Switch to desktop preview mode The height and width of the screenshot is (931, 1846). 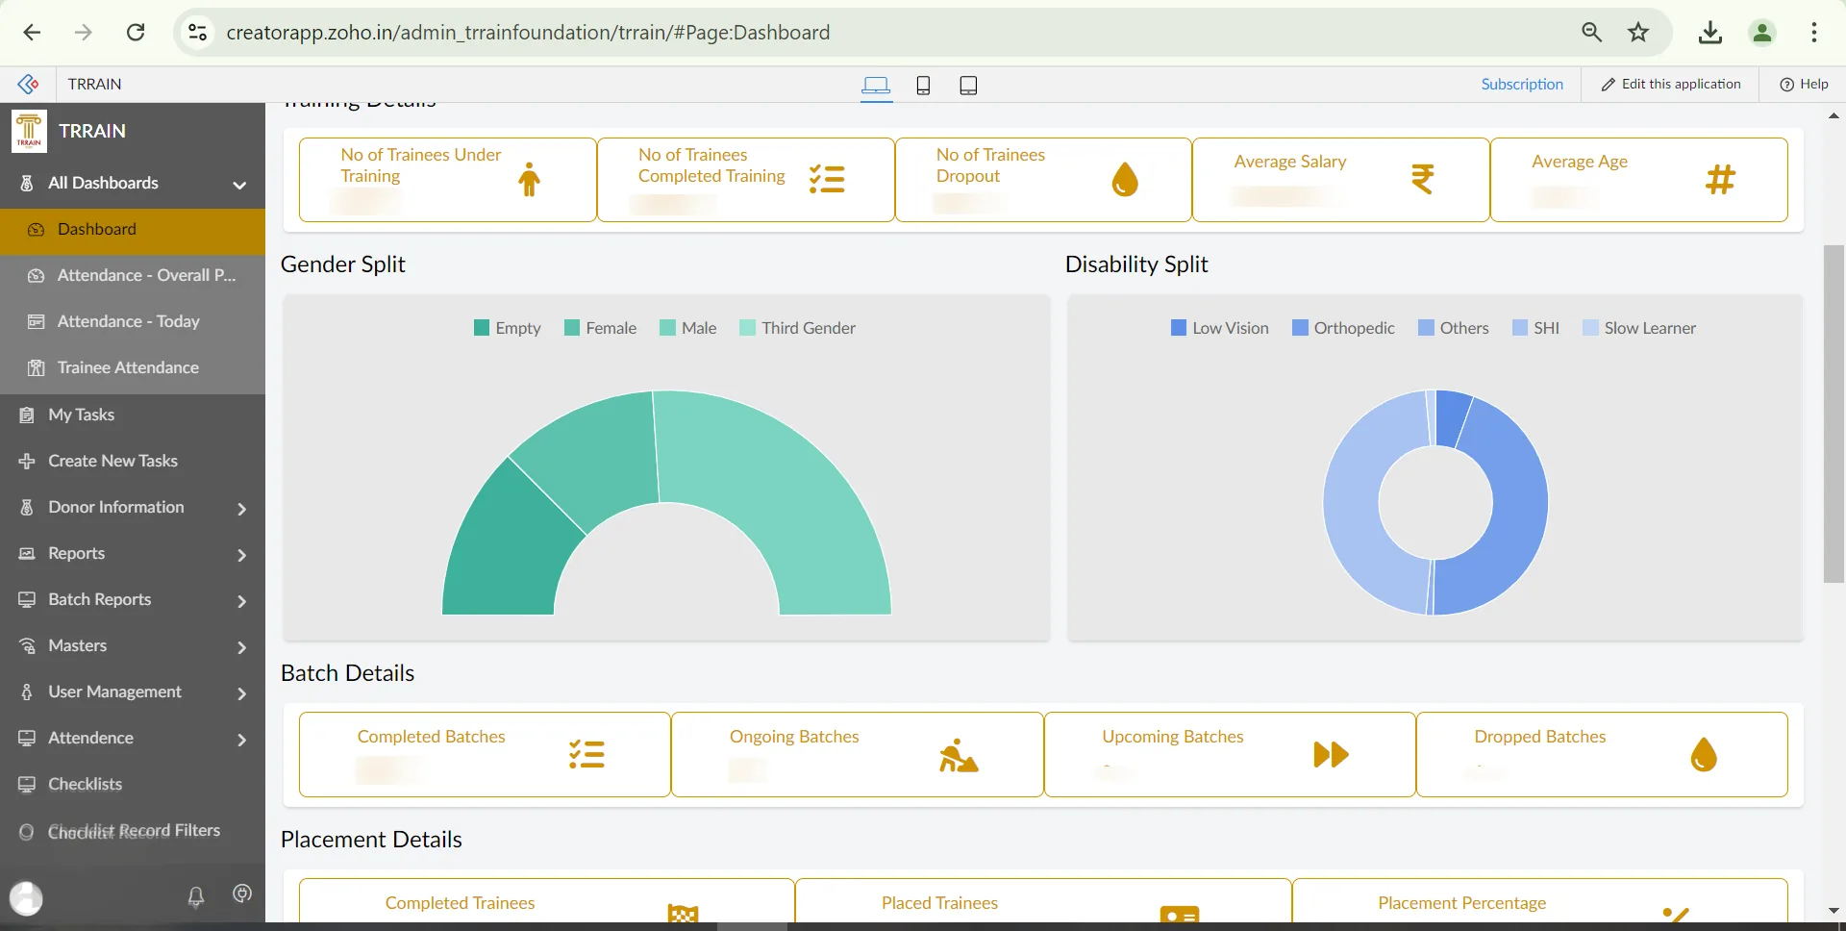coord(876,86)
